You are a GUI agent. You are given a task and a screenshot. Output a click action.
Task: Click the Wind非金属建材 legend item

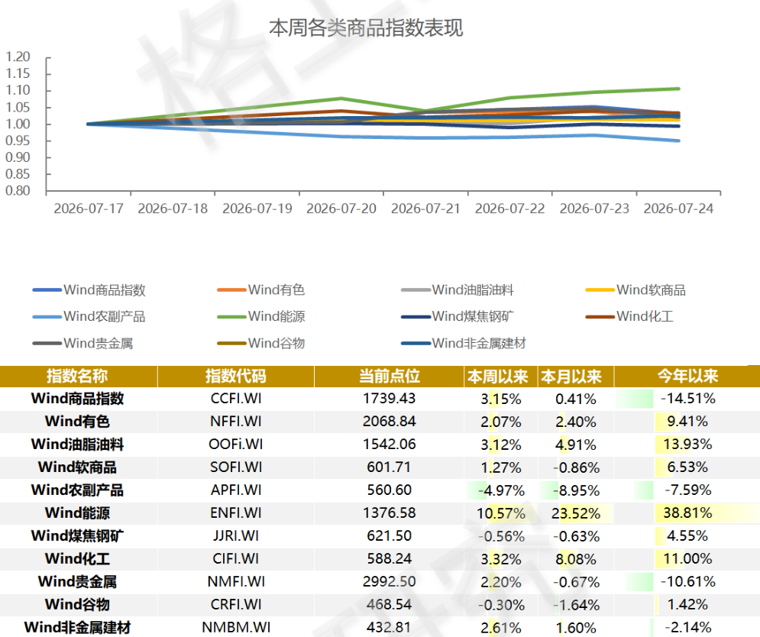pos(464,343)
